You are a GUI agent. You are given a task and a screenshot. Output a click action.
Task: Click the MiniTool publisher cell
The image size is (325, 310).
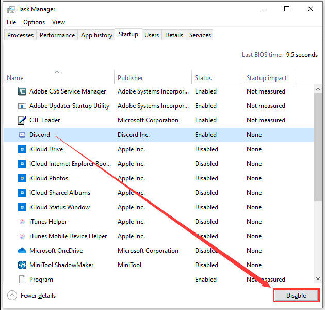pos(129,265)
